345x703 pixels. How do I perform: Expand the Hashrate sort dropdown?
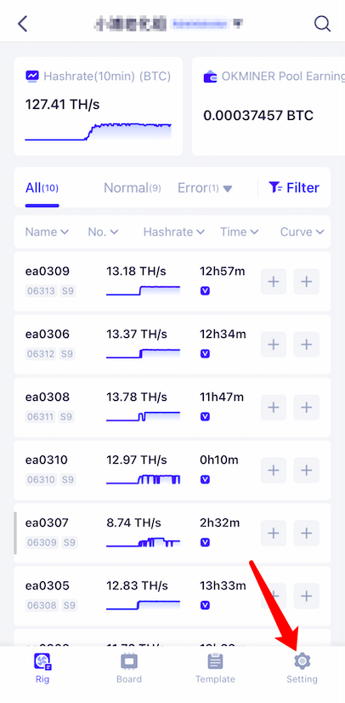coord(173,231)
